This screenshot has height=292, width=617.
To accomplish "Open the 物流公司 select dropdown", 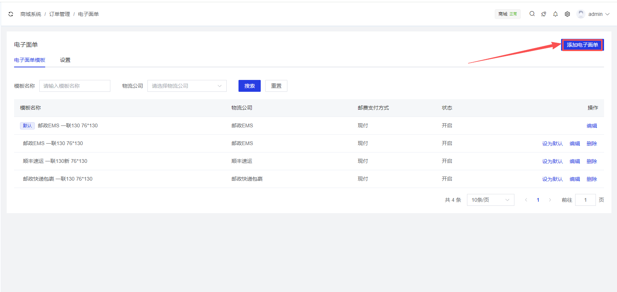I will pyautogui.click(x=187, y=86).
